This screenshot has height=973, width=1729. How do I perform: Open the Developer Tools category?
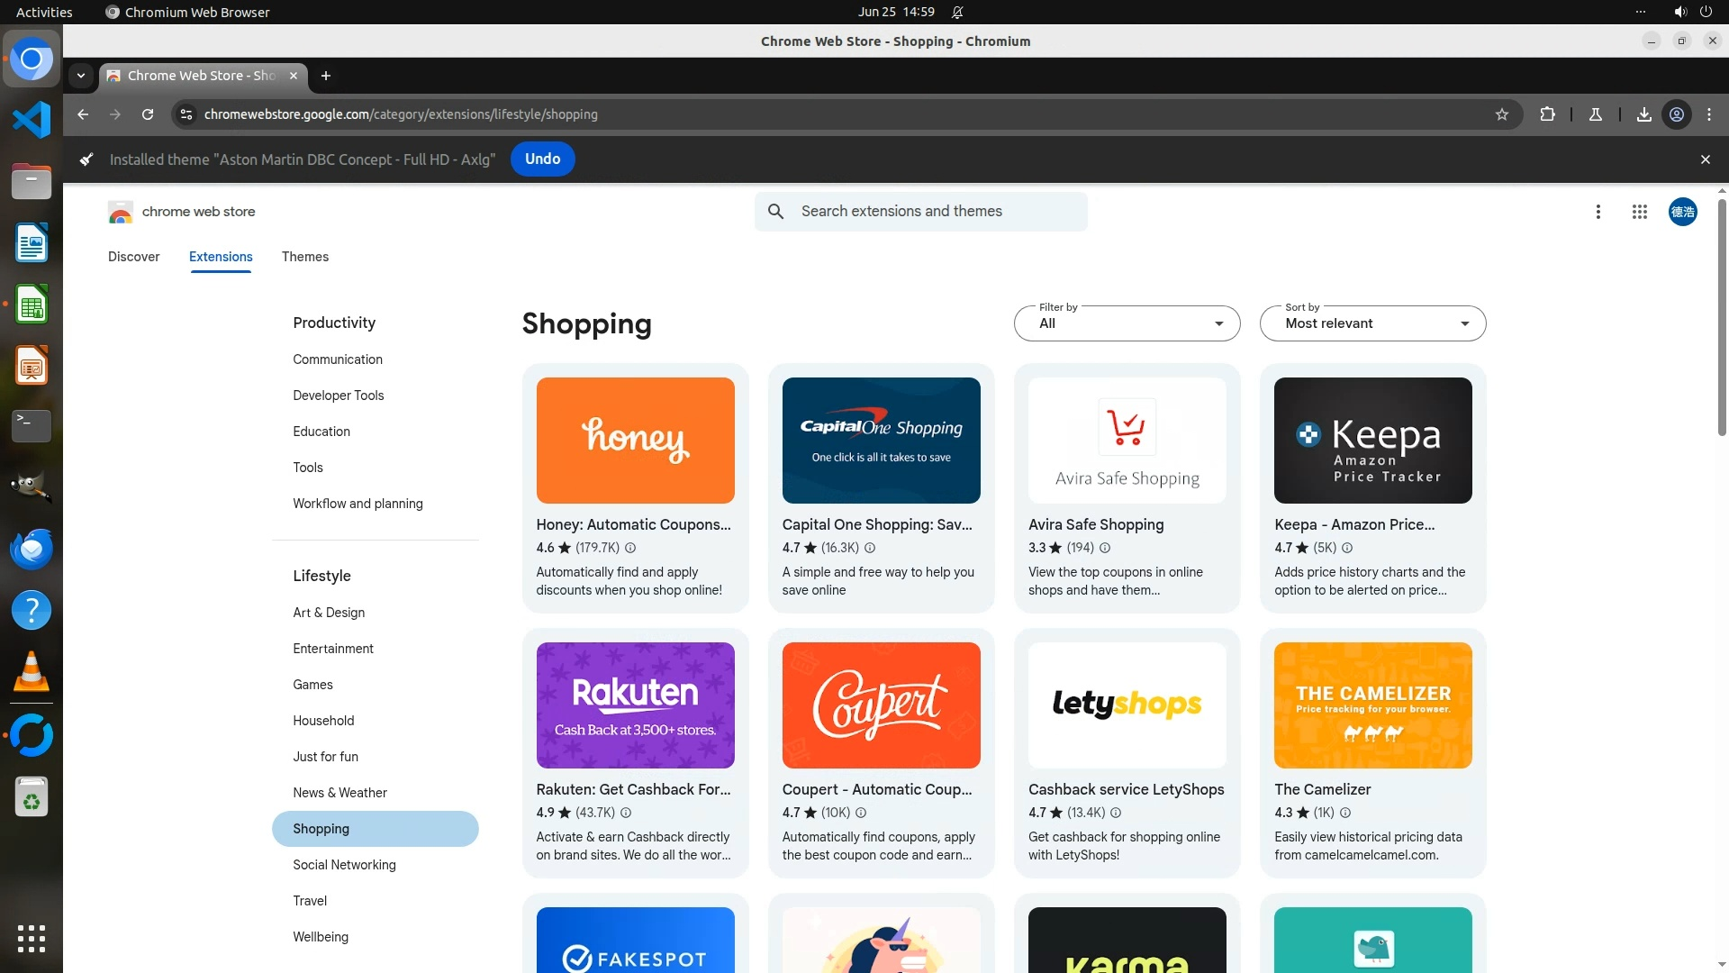tap(338, 396)
